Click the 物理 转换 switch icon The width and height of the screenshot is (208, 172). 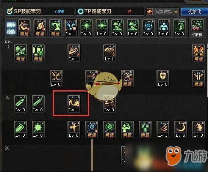point(197,28)
